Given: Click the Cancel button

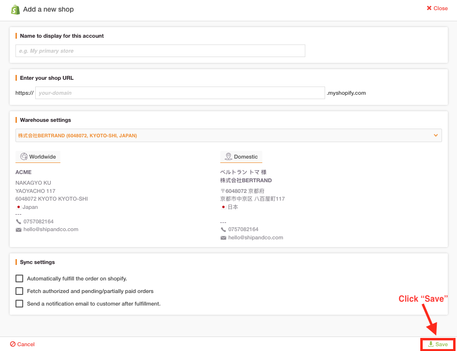Looking at the screenshot, I should click(22, 344).
